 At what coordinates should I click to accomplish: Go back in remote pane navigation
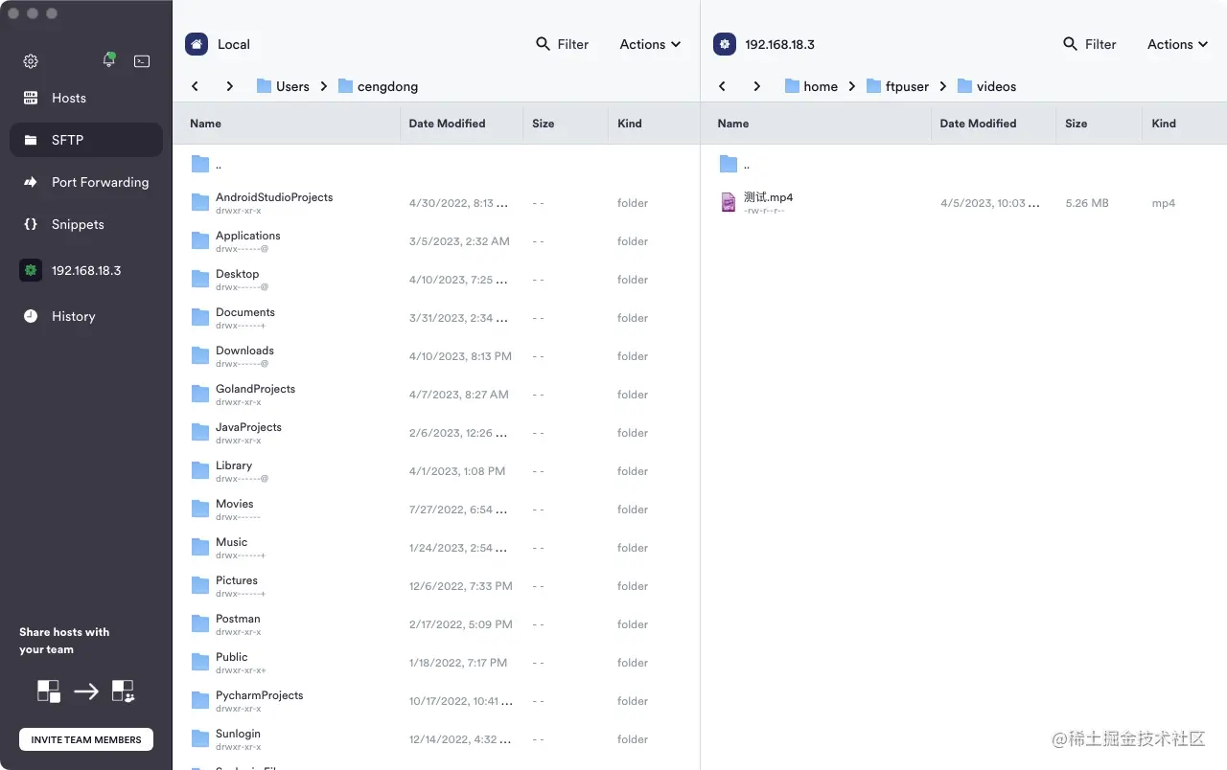point(723,86)
